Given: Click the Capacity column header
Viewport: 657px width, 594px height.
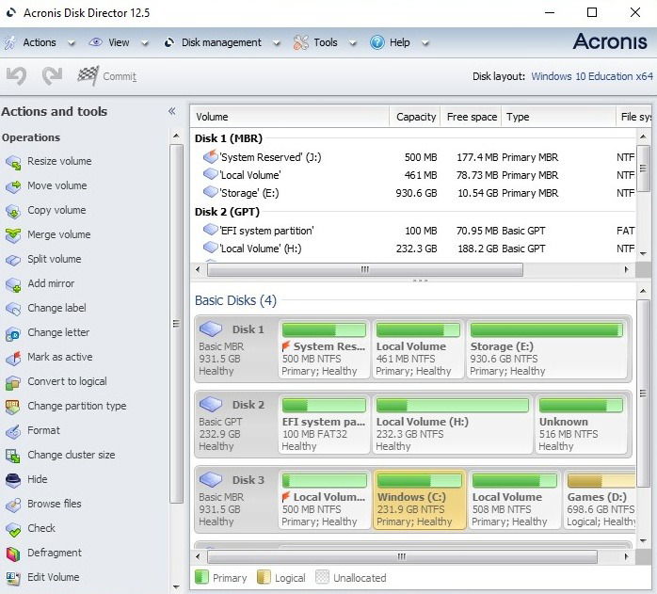Looking at the screenshot, I should coord(416,117).
